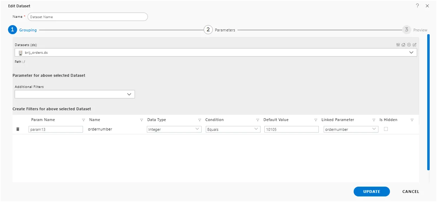Click the sliders settings icon above Datasets

pyautogui.click(x=398, y=45)
